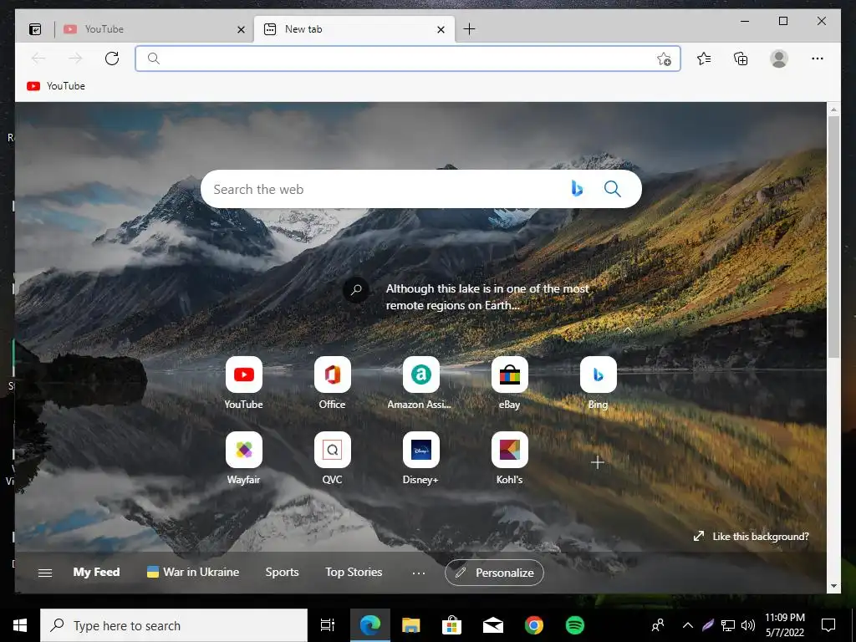Add a site with plus tile
The height and width of the screenshot is (642, 856).
[x=597, y=462]
